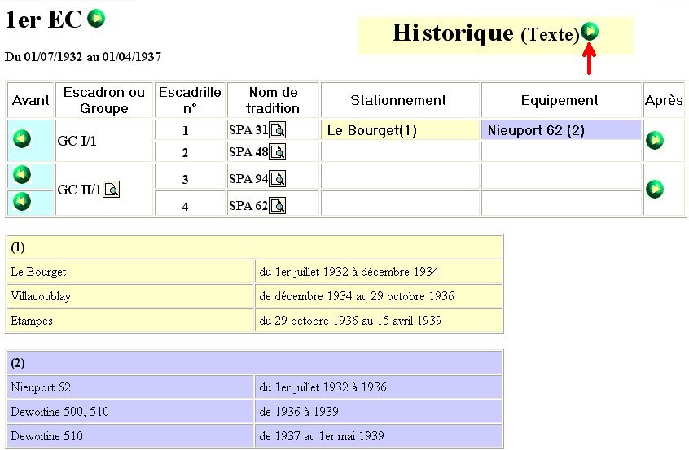
Task: Click the 1er EC heading text
Action: [x=43, y=20]
